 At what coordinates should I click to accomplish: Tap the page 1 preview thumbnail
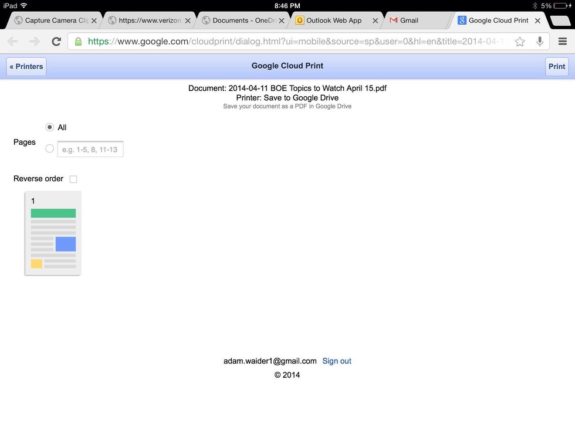[53, 233]
